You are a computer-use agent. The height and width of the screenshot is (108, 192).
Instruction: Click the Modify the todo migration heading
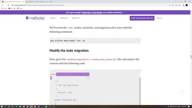69,51
